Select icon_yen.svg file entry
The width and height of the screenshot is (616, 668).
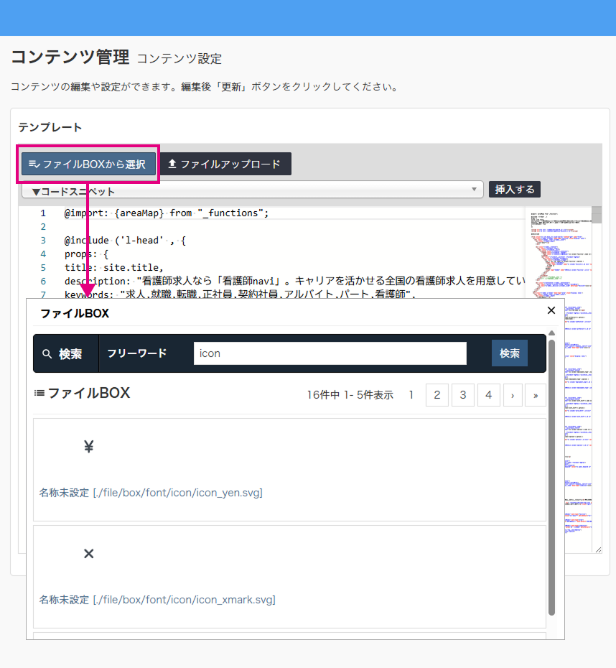click(151, 493)
